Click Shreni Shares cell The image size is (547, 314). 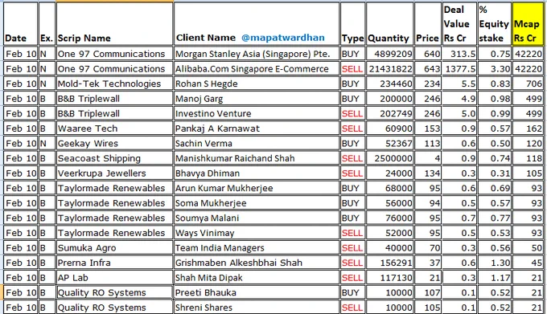point(257,308)
